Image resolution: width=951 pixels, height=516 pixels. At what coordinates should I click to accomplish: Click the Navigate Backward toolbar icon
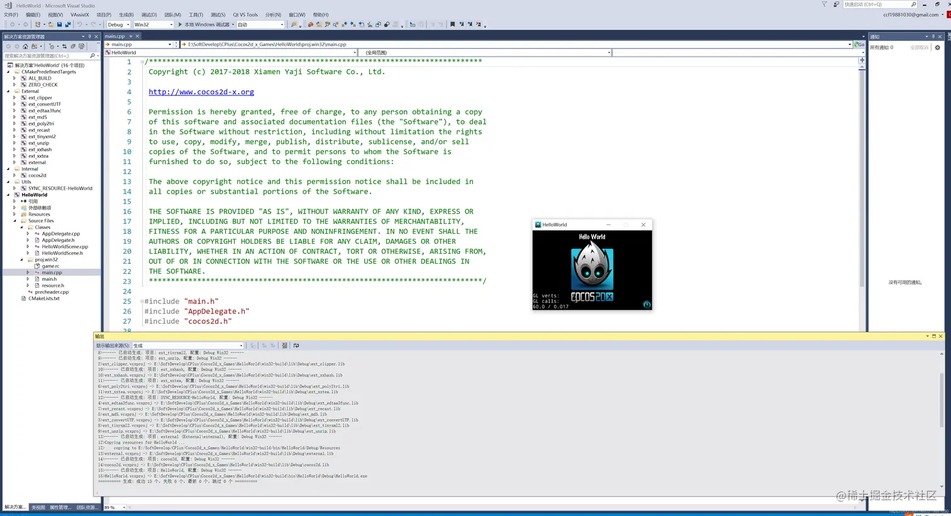pyautogui.click(x=12, y=25)
